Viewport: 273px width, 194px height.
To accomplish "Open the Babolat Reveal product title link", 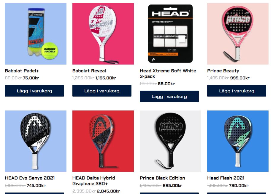I will (89, 71).
